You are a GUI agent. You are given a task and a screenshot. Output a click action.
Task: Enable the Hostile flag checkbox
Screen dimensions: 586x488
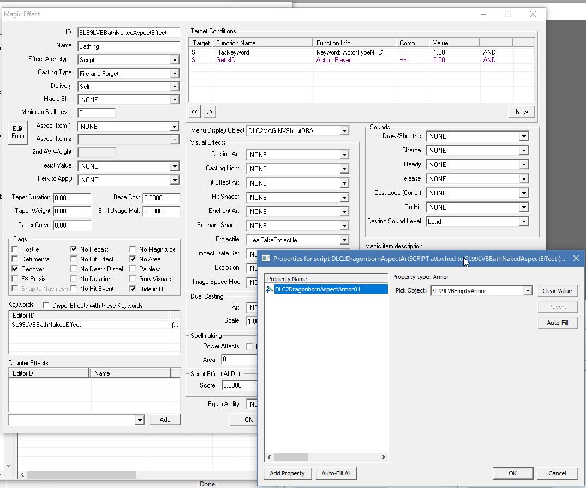click(x=15, y=249)
